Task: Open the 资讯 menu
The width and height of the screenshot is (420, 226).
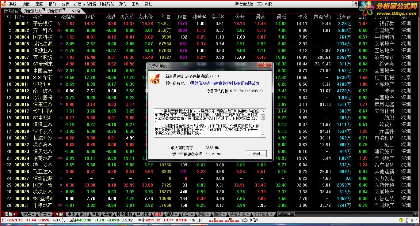Action: click(x=122, y=4)
